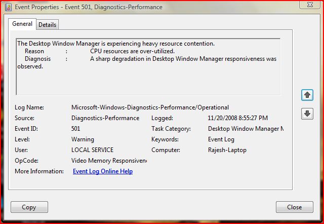324x224 pixels.
Task: Select the General tab
Action: 22,24
